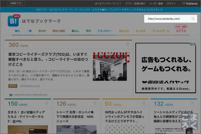Click the copywriterseyes.hatenablog.jp domain link
The width and height of the screenshot is (201, 134).
coord(30,95)
